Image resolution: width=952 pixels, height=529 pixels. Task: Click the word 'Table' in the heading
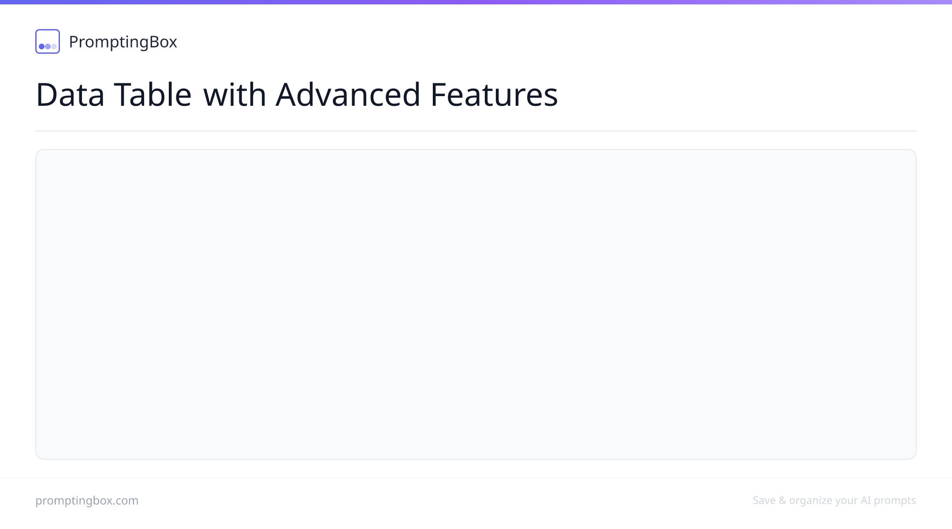pos(153,94)
